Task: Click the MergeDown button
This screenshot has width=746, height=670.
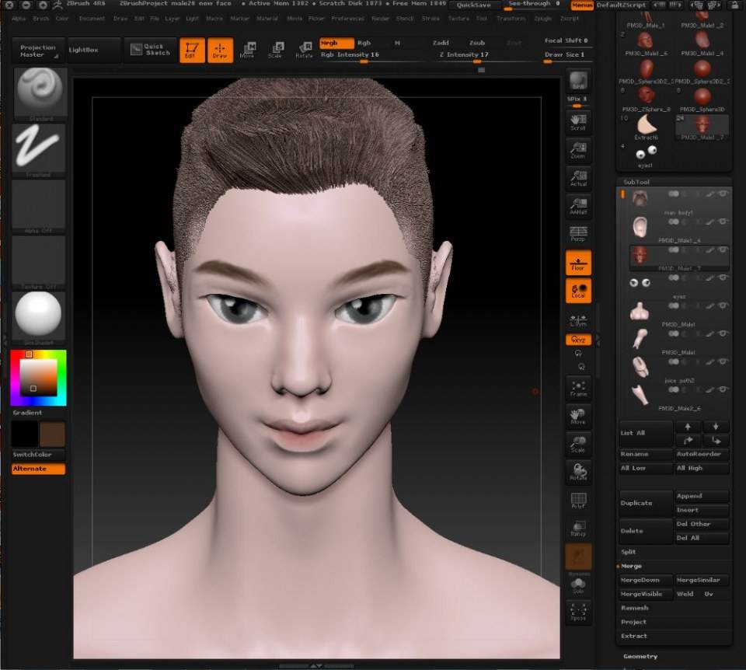Action: pos(646,580)
